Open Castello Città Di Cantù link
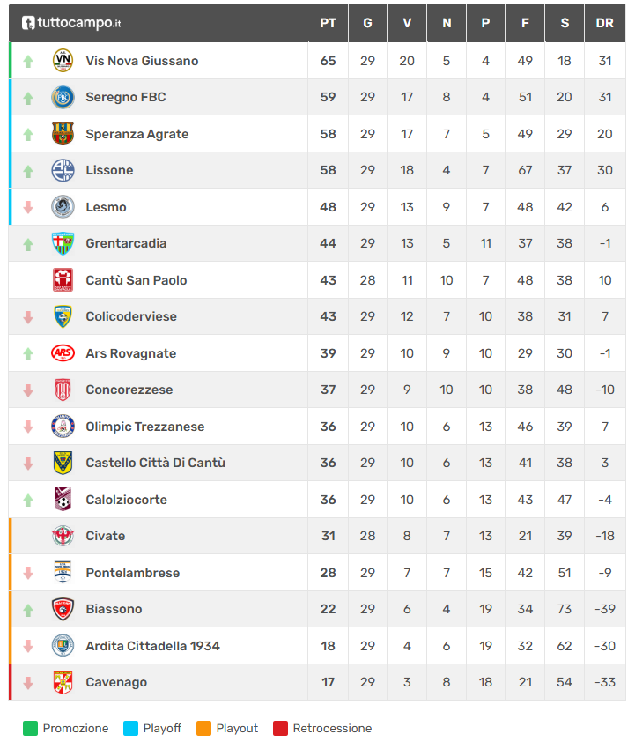635x742 pixels. click(155, 463)
